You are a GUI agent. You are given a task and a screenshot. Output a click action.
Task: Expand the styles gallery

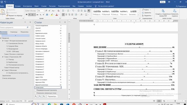point(138,15)
